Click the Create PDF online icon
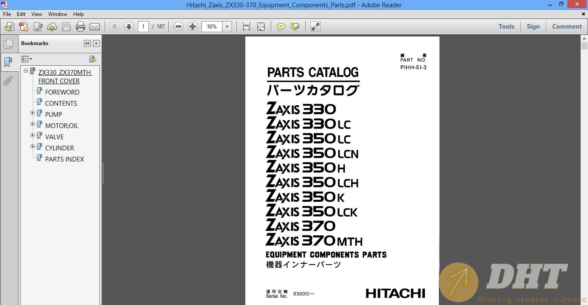This screenshot has width=588, height=305. coord(9,27)
